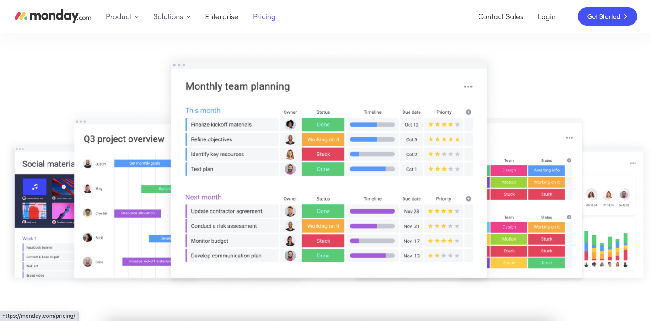Click Done status of Finalize kickoff materials
651x321 pixels.
pyautogui.click(x=323, y=124)
